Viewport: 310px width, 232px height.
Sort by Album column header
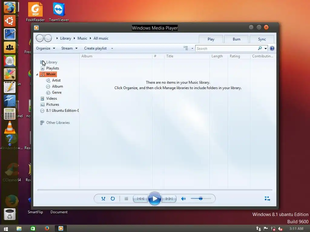tap(116, 56)
